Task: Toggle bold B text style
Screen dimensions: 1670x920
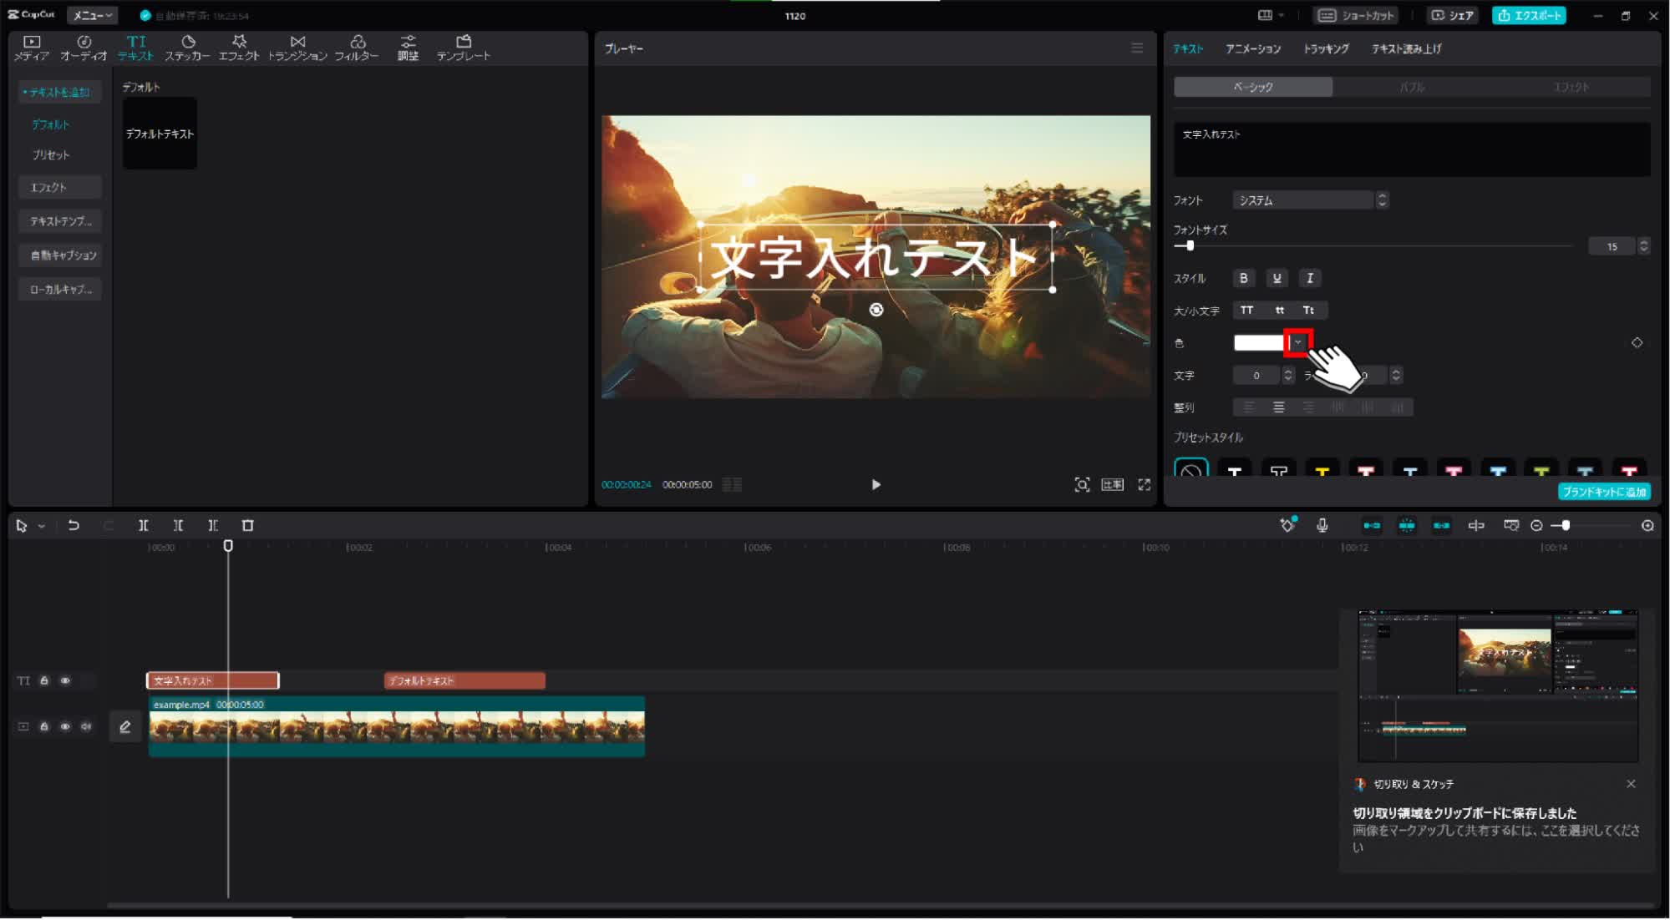Action: tap(1243, 278)
